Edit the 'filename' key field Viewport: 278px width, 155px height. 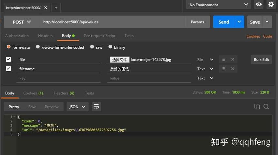click(58, 69)
